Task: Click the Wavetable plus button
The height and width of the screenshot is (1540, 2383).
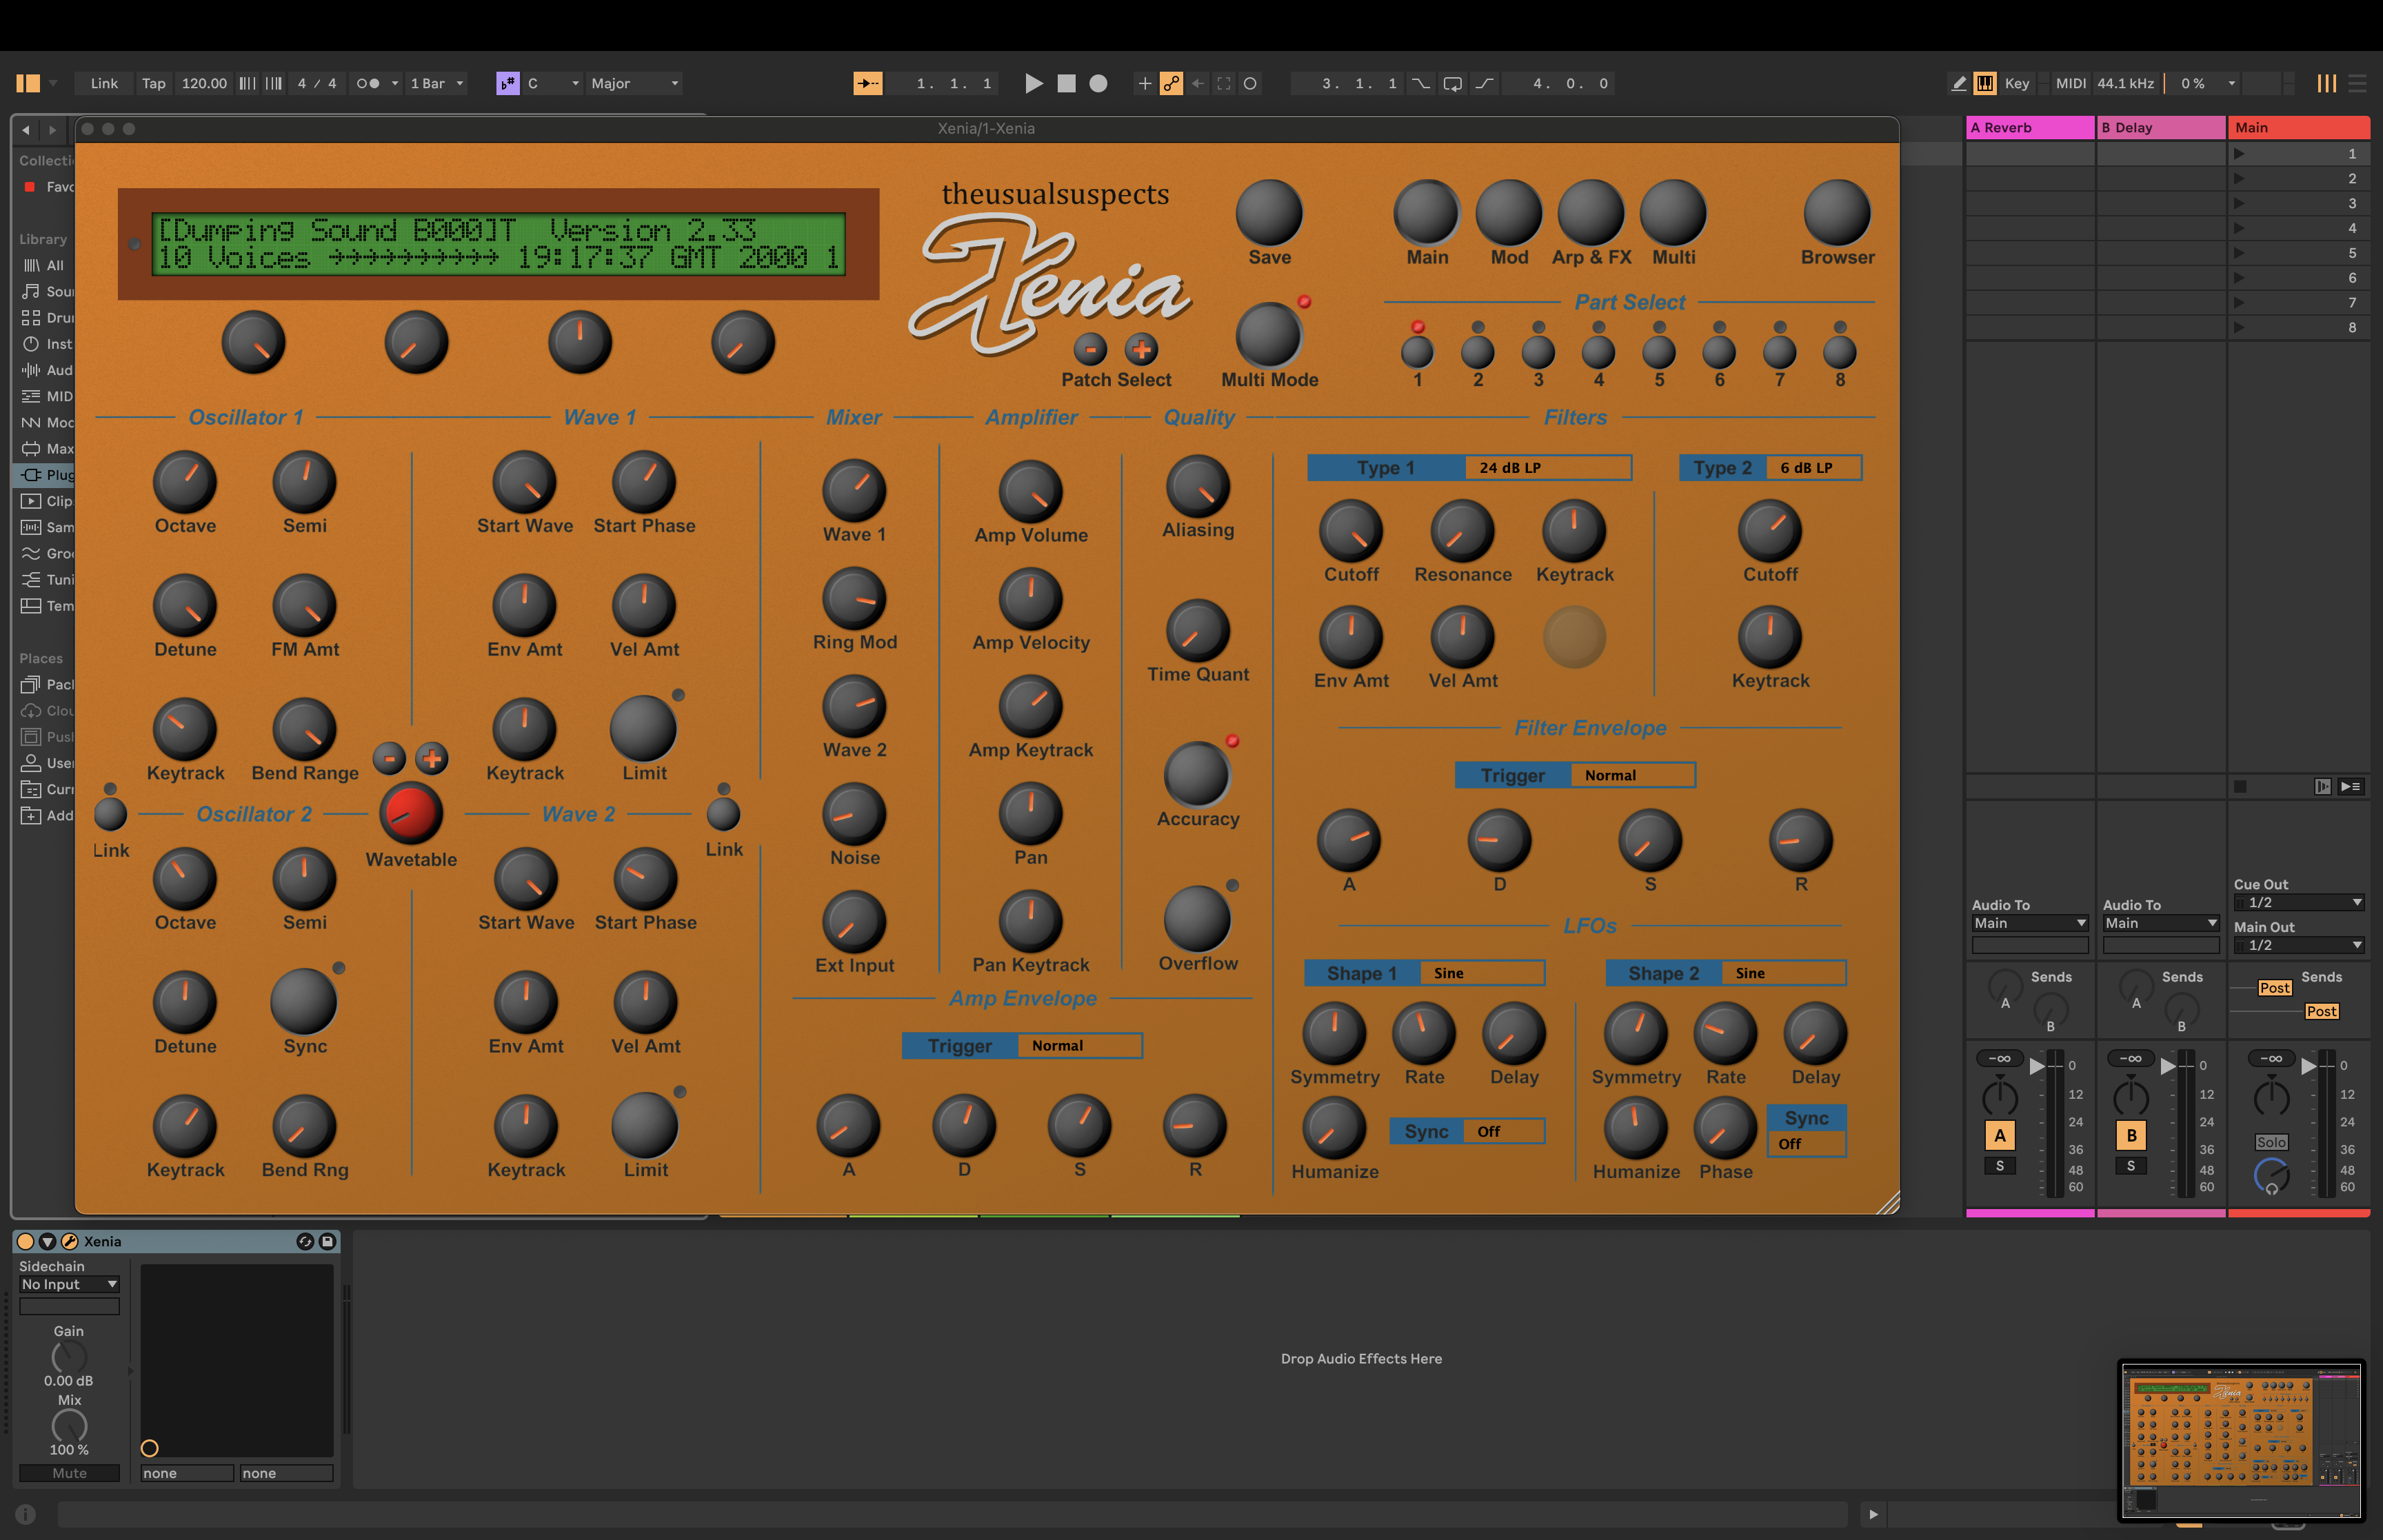Action: click(432, 758)
